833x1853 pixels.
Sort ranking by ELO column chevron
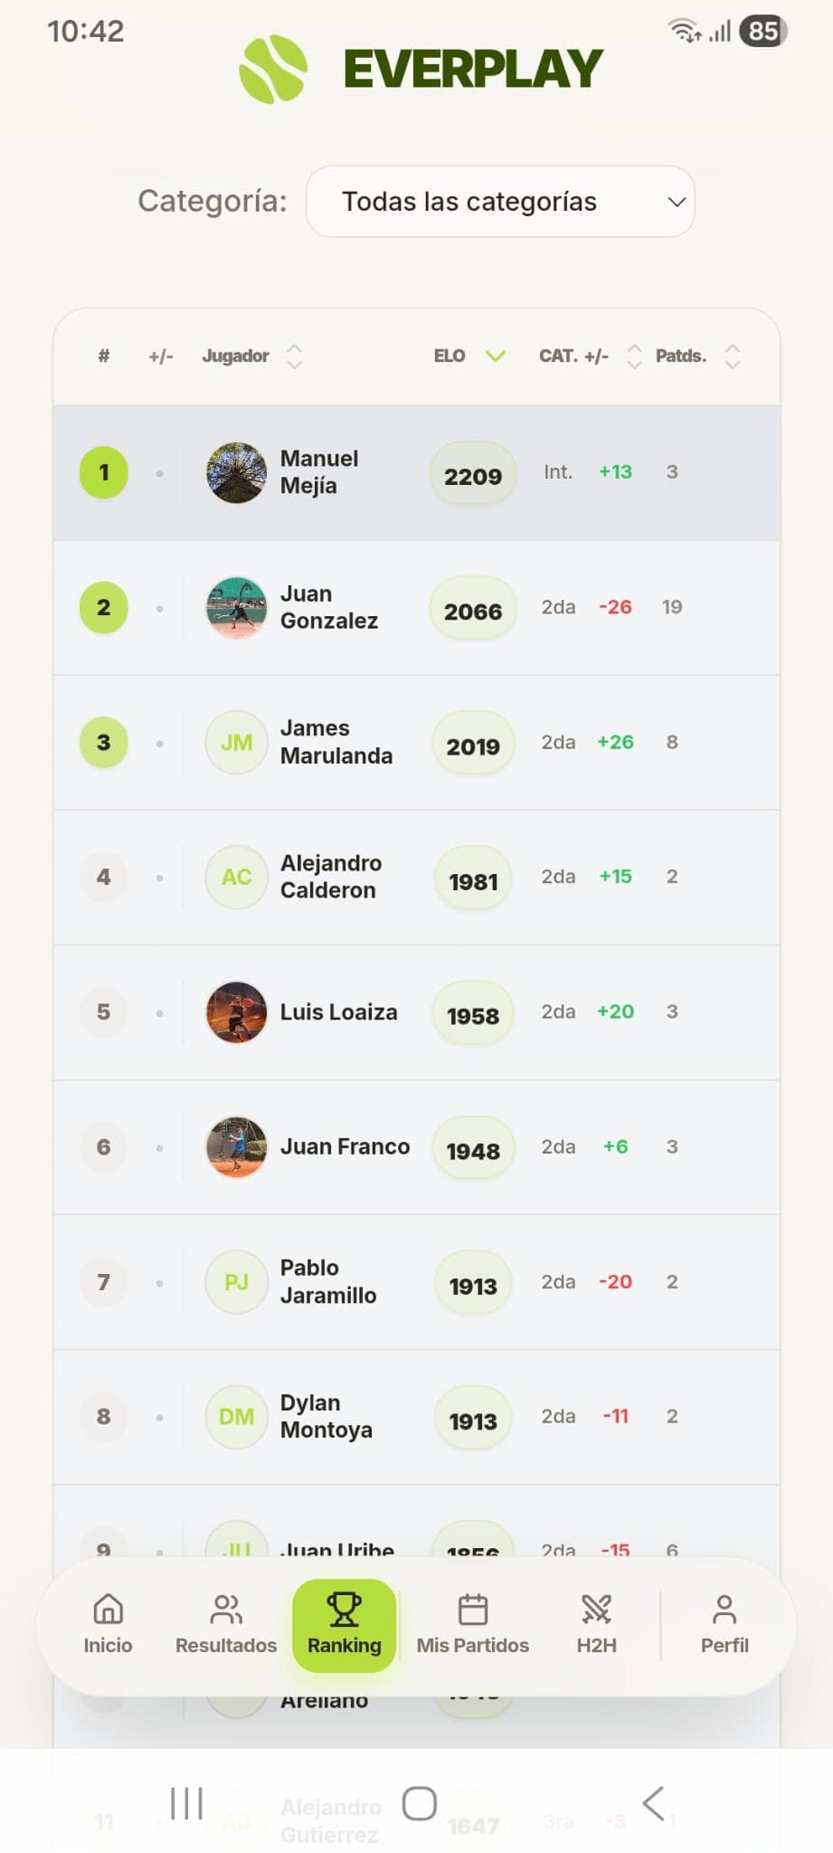[495, 356]
